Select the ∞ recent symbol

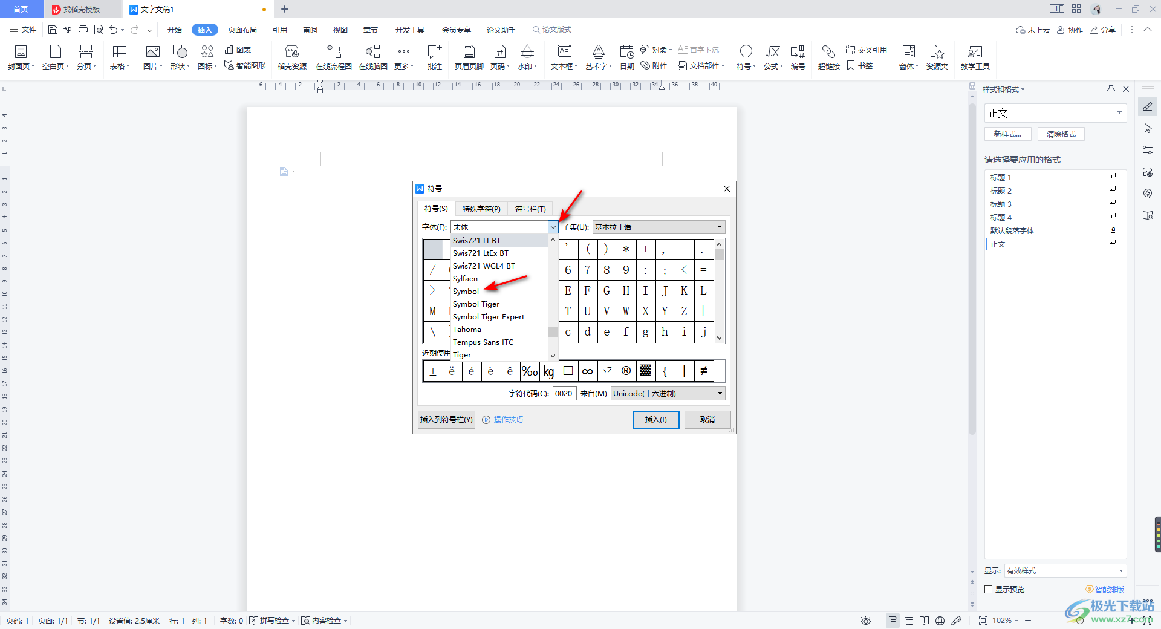point(587,371)
